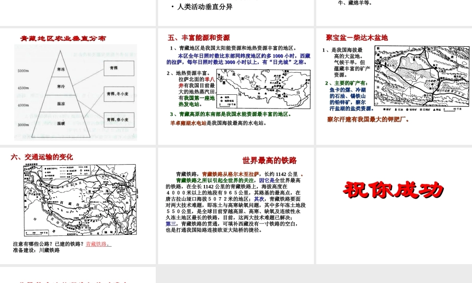Viewport: 472px width, 283px height.
Task: Click text 羊卓雍湖水电站
Action: coord(188,123)
